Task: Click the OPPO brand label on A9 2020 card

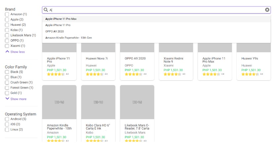Action: coord(129,65)
